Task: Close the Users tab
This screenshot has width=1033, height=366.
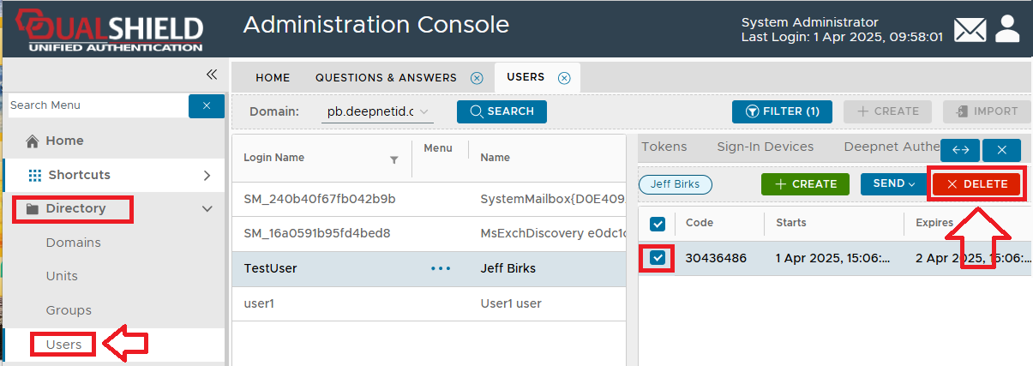Action: point(564,78)
